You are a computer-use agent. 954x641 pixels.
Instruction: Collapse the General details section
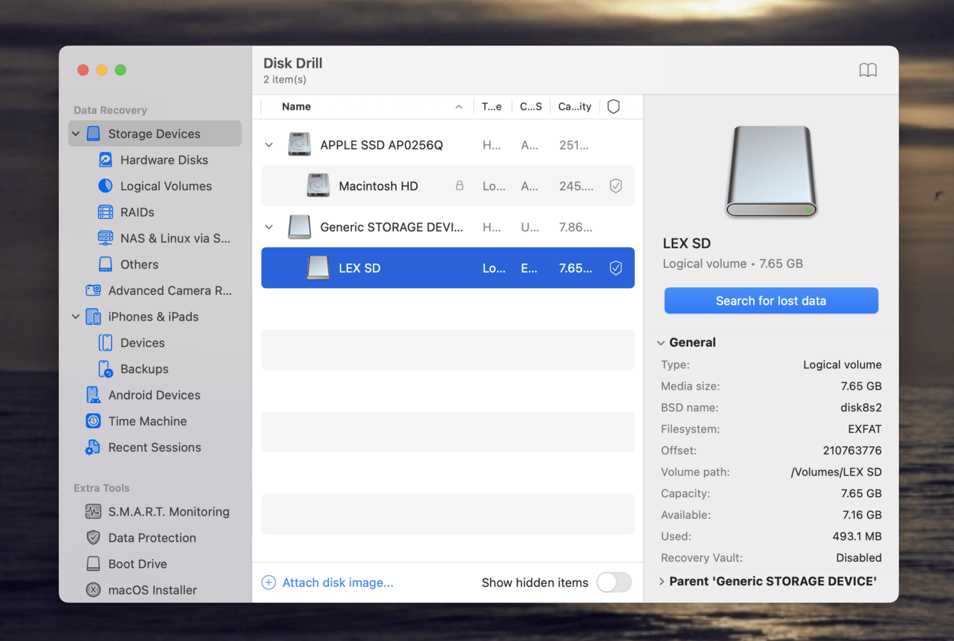[660, 343]
